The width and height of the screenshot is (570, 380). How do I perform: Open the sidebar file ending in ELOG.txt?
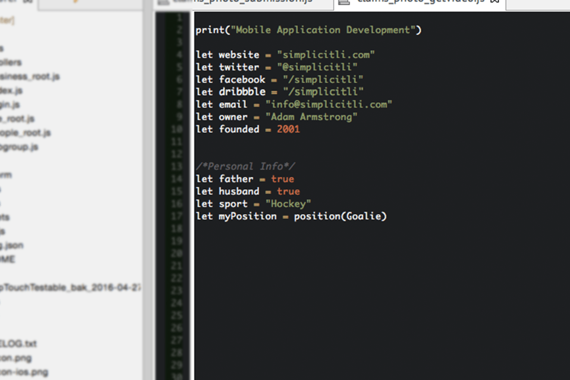click(x=18, y=344)
